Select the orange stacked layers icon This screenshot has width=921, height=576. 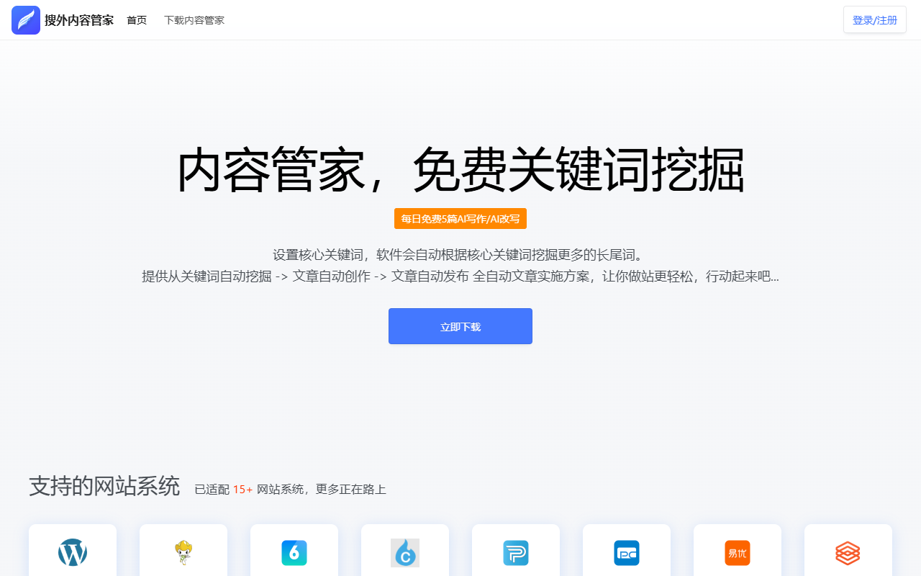pyautogui.click(x=848, y=552)
